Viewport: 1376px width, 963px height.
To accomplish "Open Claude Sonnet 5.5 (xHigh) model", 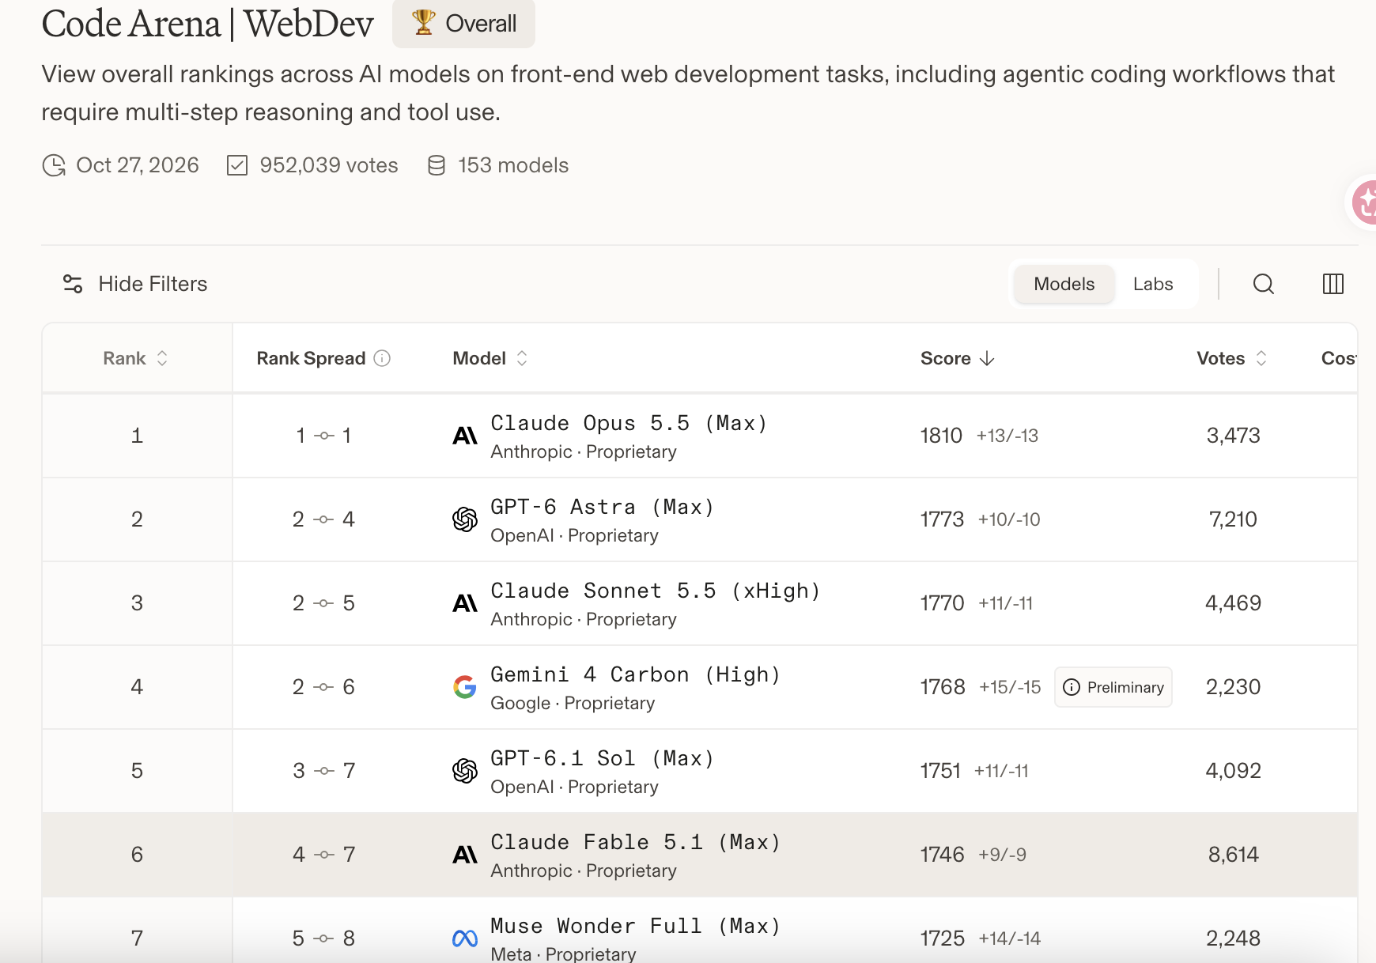I will (x=656, y=591).
